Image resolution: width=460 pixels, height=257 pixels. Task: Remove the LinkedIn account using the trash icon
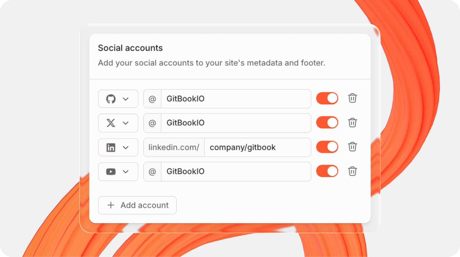point(353,147)
